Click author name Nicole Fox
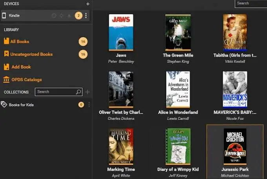 click(x=235, y=119)
